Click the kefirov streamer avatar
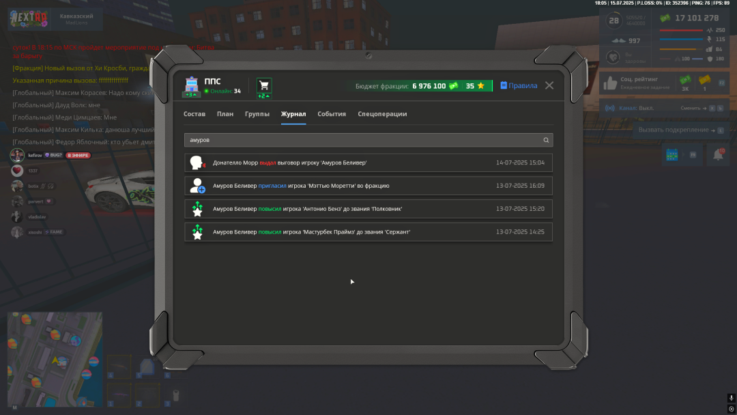This screenshot has width=737, height=415. click(x=17, y=156)
